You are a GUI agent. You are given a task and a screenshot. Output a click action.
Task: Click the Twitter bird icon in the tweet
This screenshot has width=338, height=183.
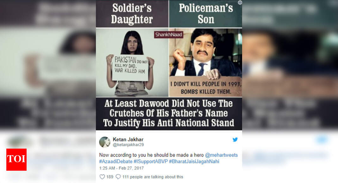pyautogui.click(x=235, y=139)
